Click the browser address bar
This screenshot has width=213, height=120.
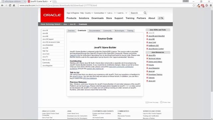point(104,5)
